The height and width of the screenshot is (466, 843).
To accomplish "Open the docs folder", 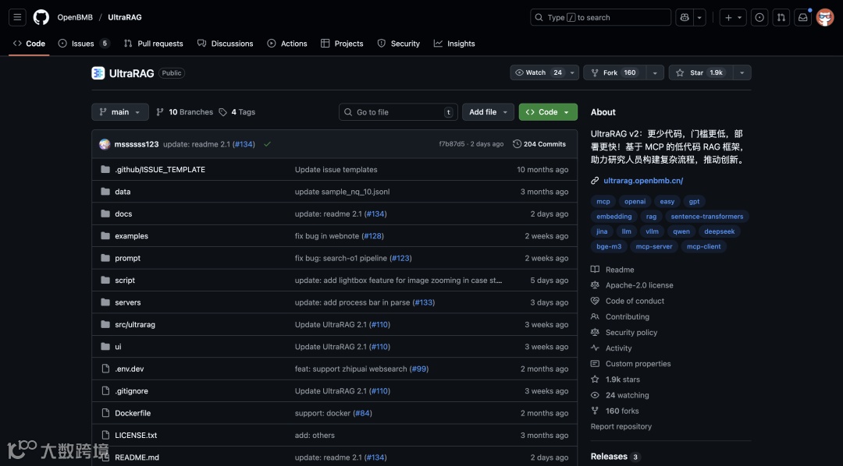I will pyautogui.click(x=123, y=214).
